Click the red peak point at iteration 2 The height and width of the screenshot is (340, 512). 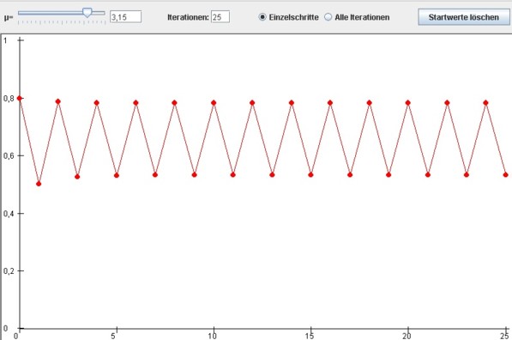[x=58, y=101]
